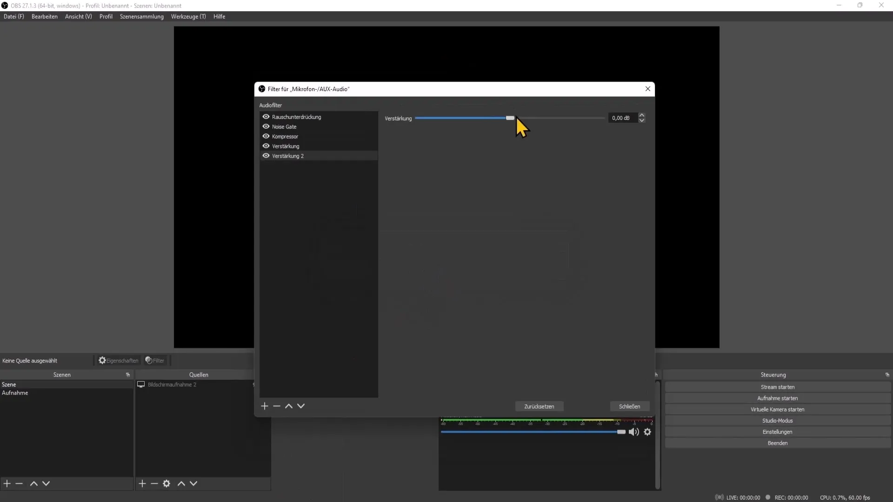This screenshot has height=502, width=893.
Task: Toggle eye icon for Verstärkung filter
Action: point(266,146)
